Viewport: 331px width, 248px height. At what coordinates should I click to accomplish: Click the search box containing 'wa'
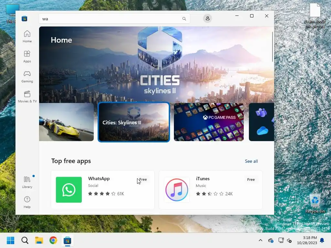114,19
